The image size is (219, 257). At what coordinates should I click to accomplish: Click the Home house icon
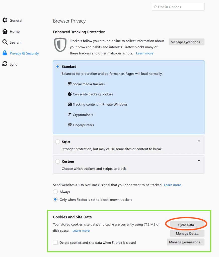click(x=5, y=31)
